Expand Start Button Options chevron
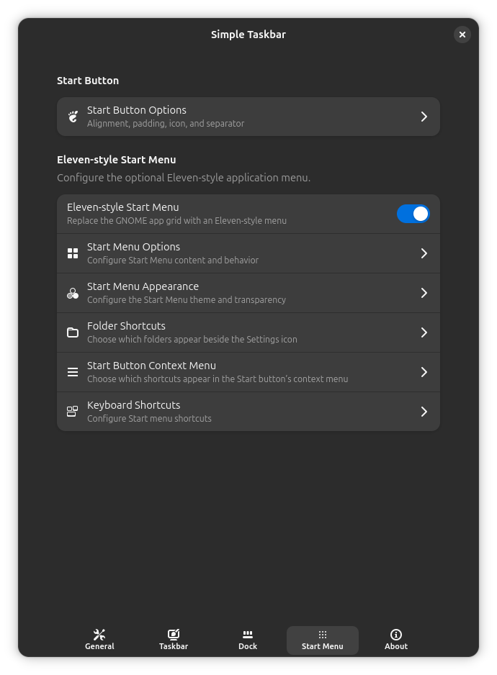Viewport: 497px width, 675px height. [424, 117]
